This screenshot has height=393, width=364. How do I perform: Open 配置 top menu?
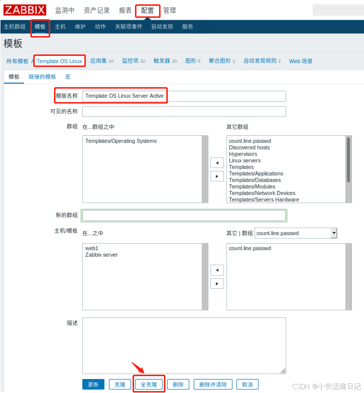pyautogui.click(x=147, y=11)
